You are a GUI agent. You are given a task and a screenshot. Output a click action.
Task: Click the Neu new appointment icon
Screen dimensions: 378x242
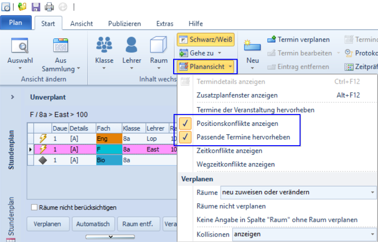[x=252, y=46]
